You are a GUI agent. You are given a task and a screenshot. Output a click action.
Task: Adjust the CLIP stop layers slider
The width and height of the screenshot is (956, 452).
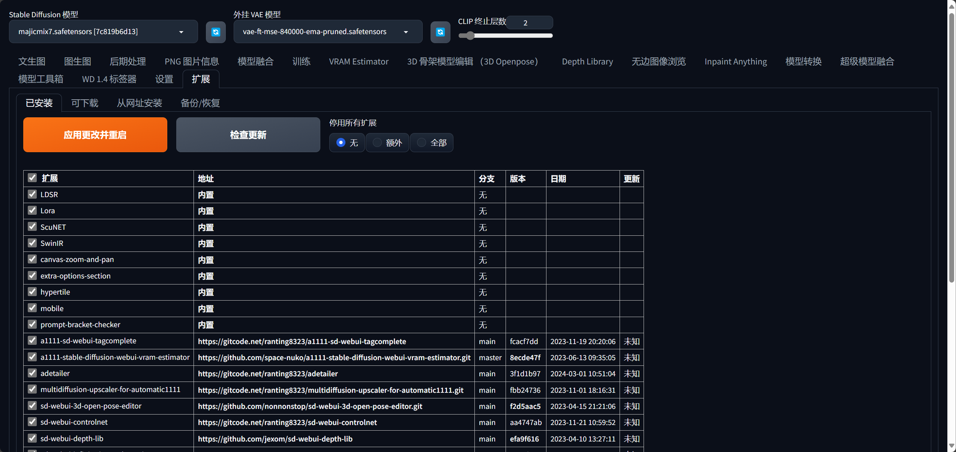[470, 36]
